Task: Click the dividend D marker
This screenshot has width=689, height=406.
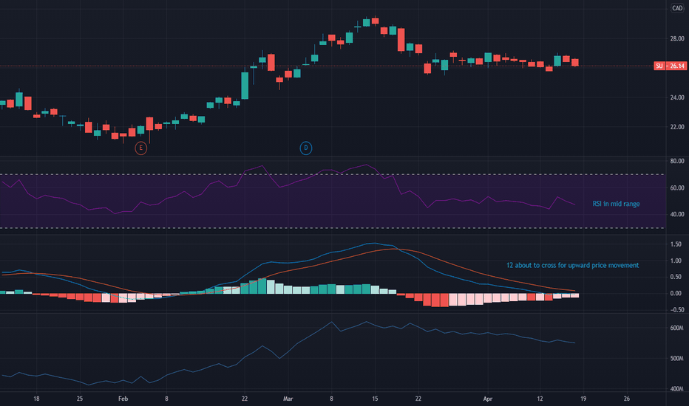Action: coord(306,148)
